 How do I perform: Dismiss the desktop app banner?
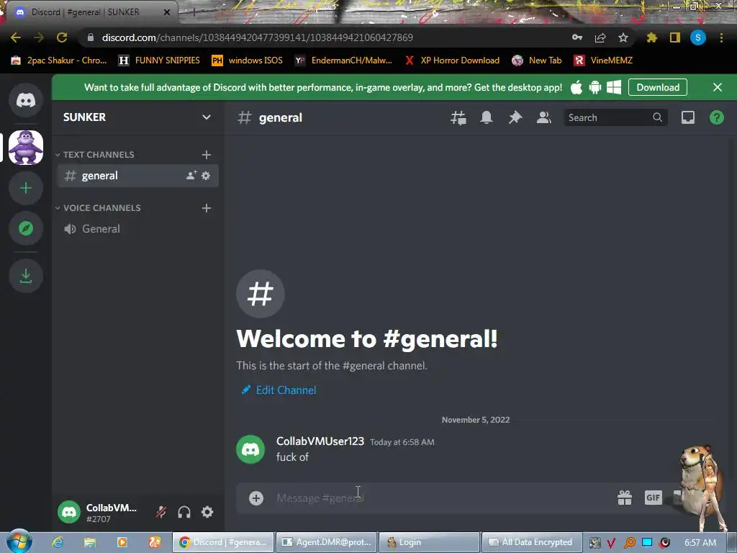click(718, 87)
